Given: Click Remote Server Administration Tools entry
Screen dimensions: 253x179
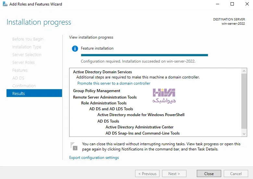Looking at the screenshot, I should click(x=105, y=97).
